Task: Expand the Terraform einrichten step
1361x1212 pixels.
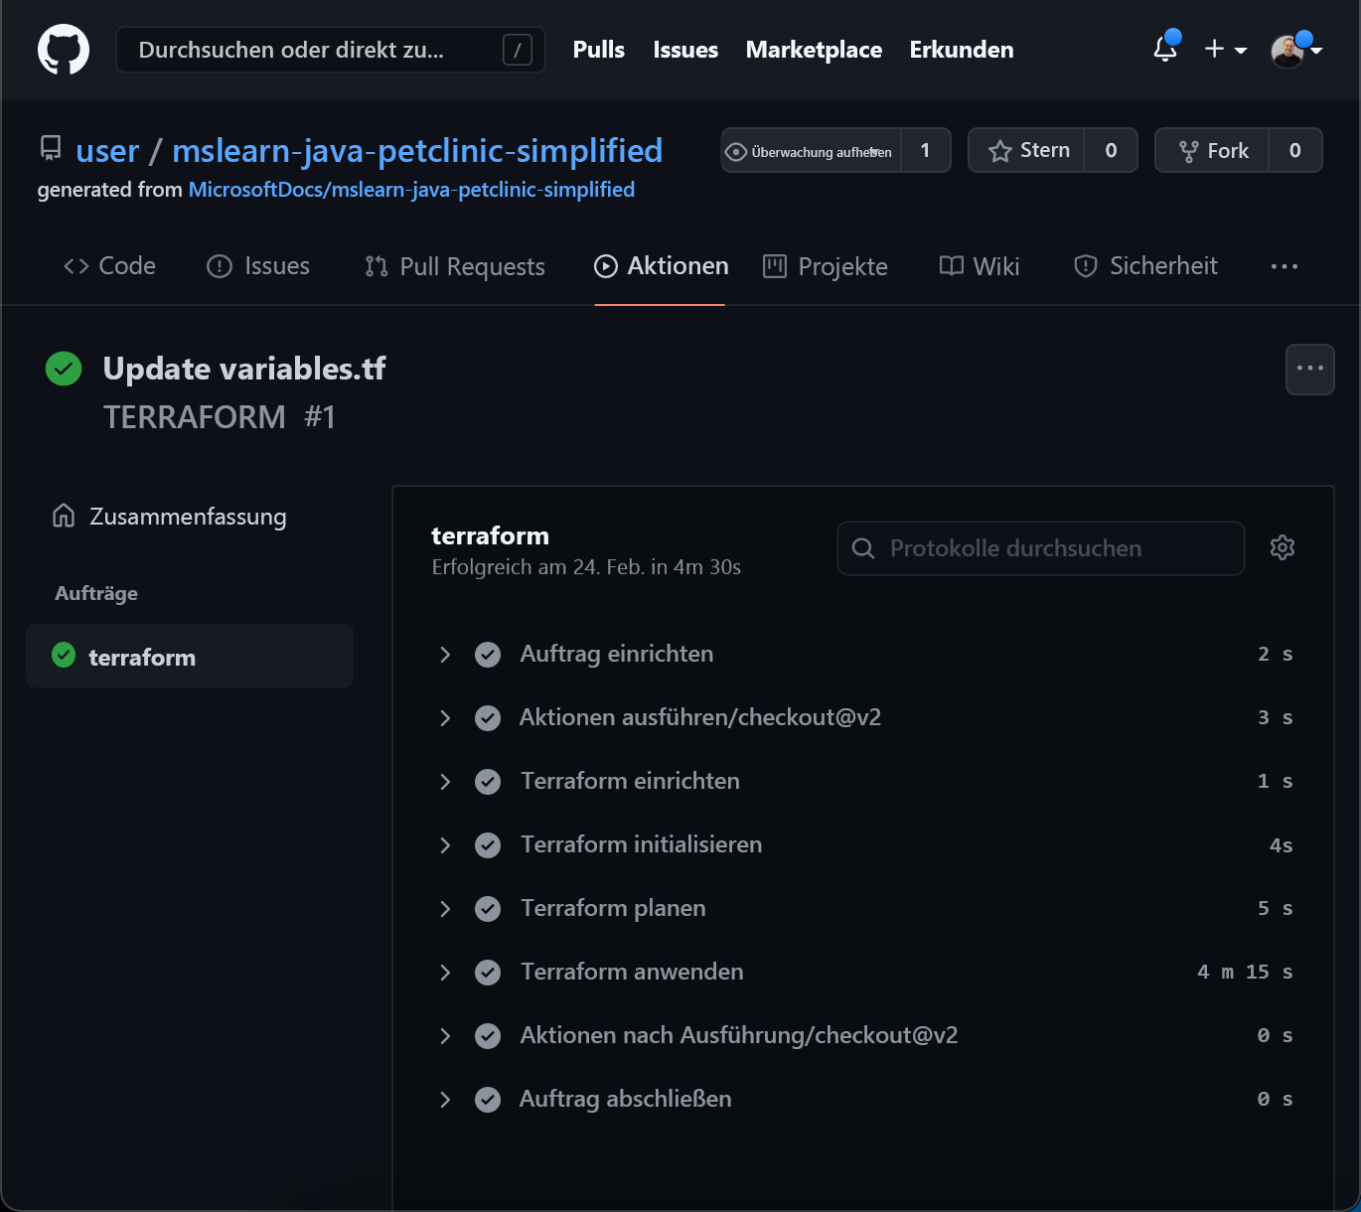Action: click(x=445, y=782)
